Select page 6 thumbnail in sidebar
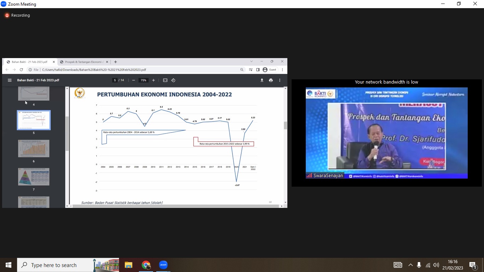The width and height of the screenshot is (484, 272). [x=34, y=148]
